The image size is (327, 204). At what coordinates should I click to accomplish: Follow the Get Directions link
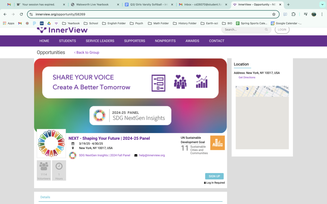[x=247, y=78]
